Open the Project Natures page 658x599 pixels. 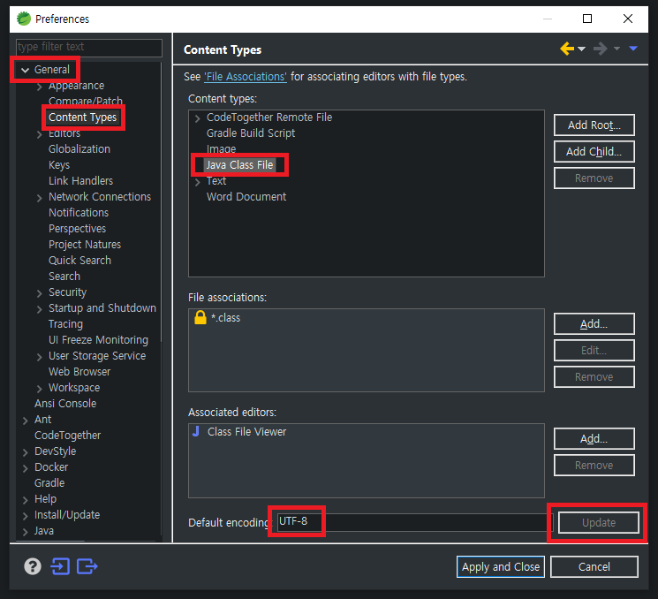[85, 245]
